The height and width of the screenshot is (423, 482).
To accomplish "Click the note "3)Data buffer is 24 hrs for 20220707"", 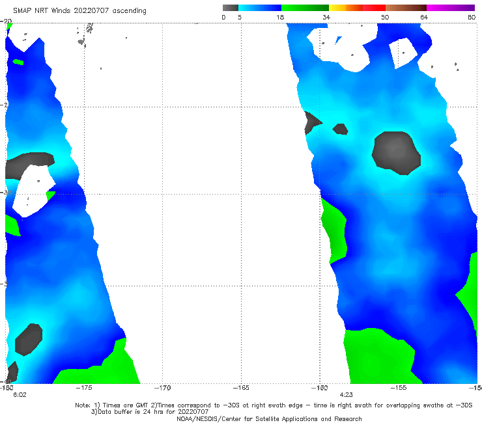I will point(150,412).
